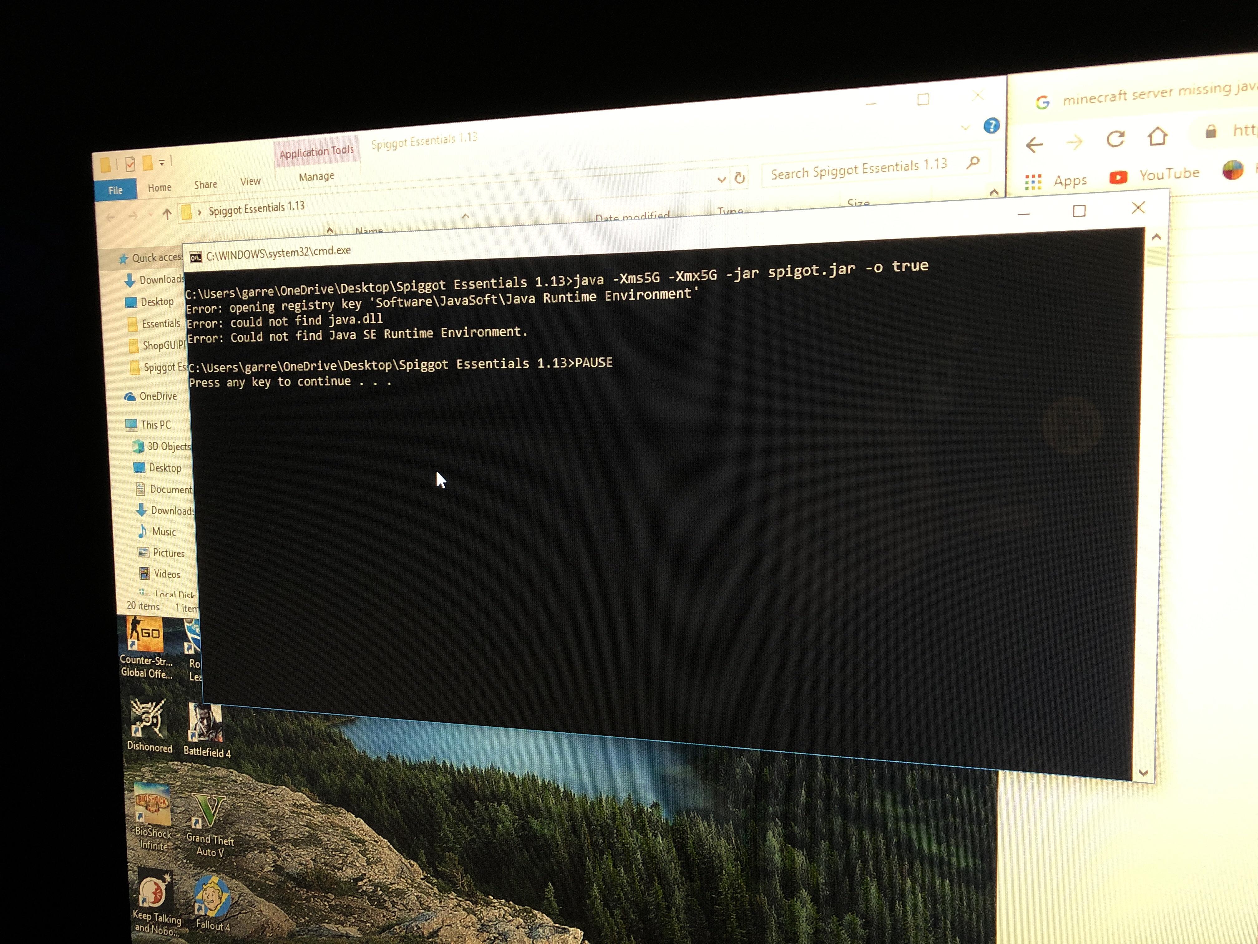Screen dimensions: 1258x944
Task: Open File Explorer Help
Action: click(x=991, y=126)
